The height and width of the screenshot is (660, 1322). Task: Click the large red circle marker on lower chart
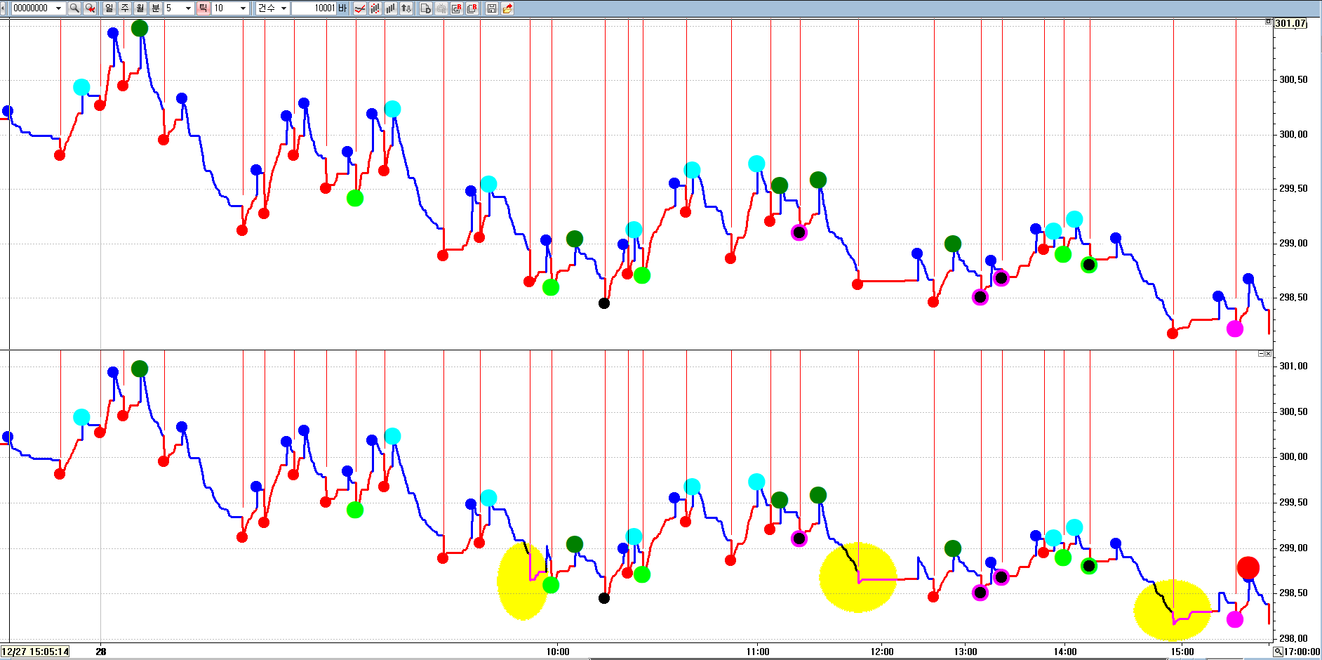point(1248,567)
